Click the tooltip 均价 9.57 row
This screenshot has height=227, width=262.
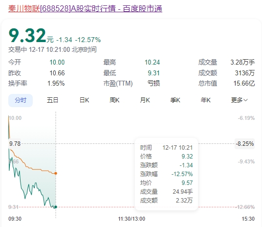pos(166,182)
